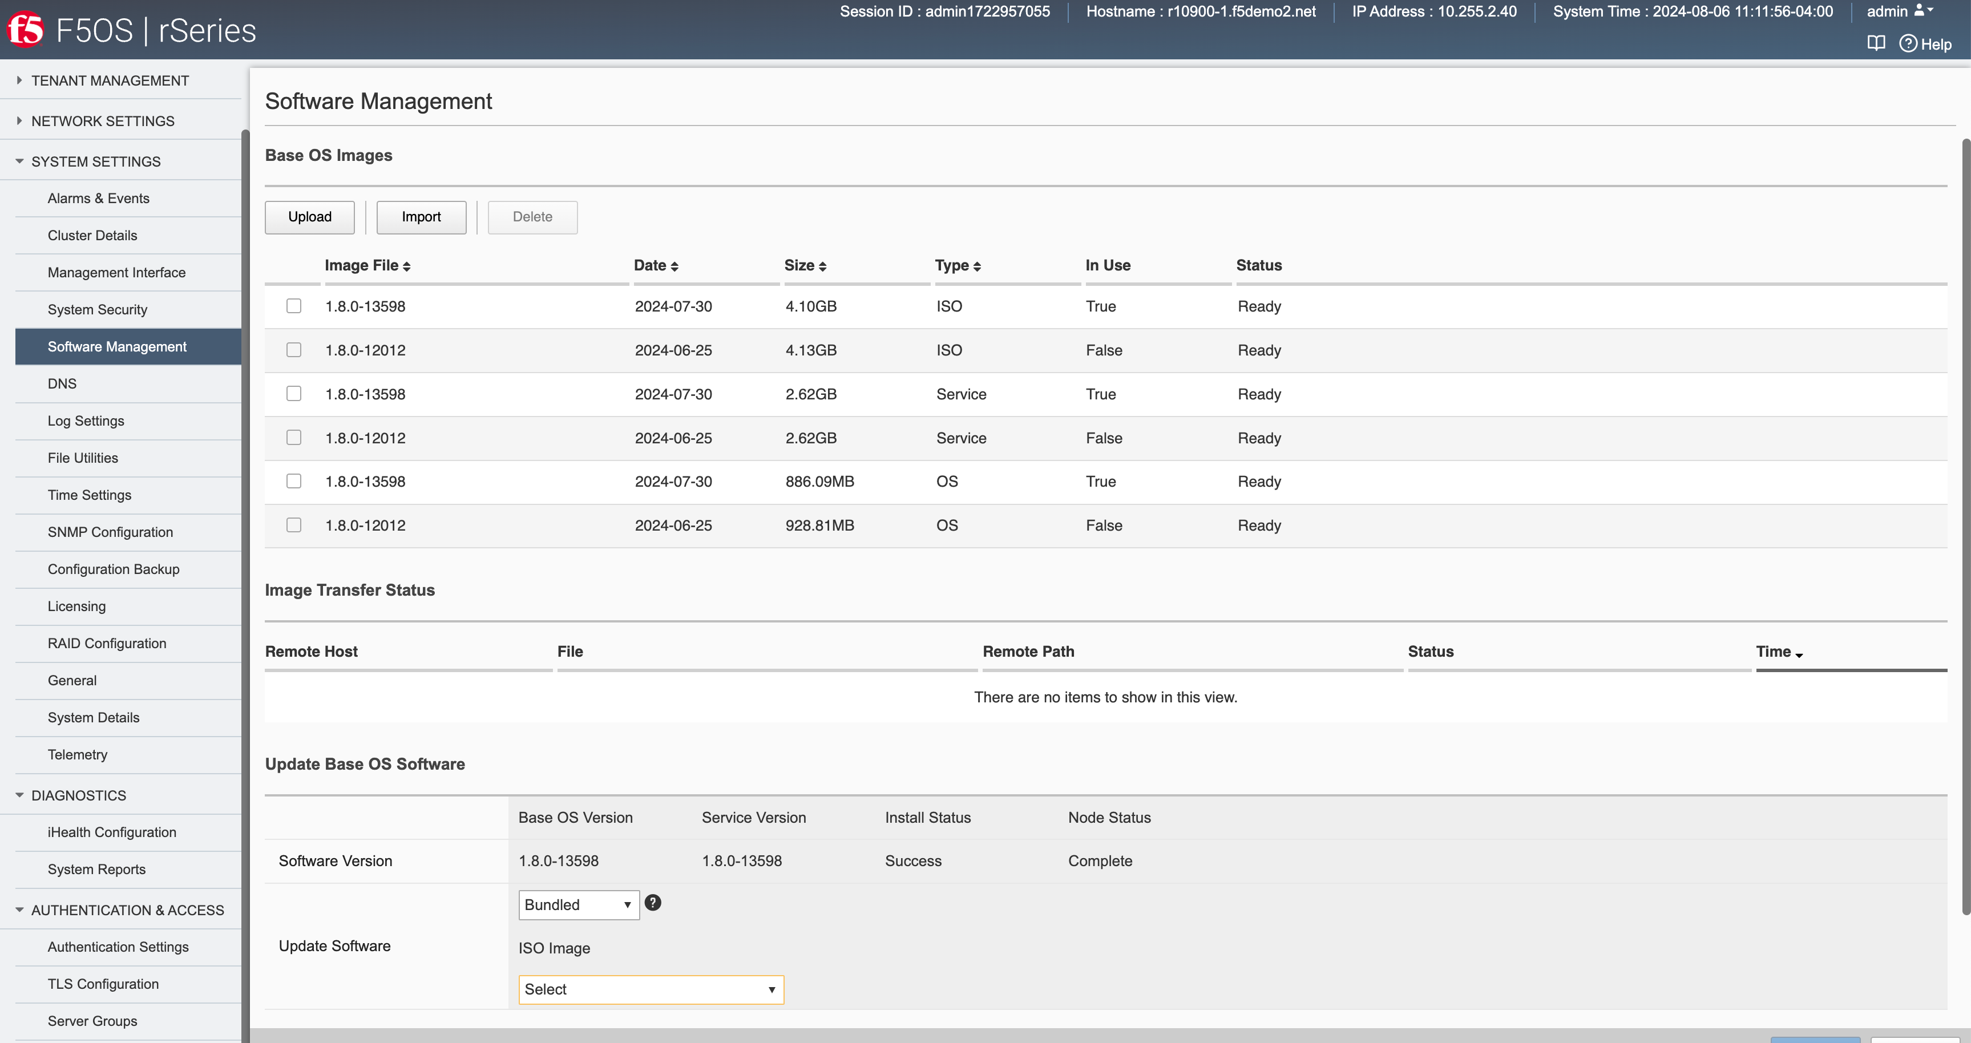Click the IP Address 10.255.2.40 text

pyautogui.click(x=1434, y=11)
